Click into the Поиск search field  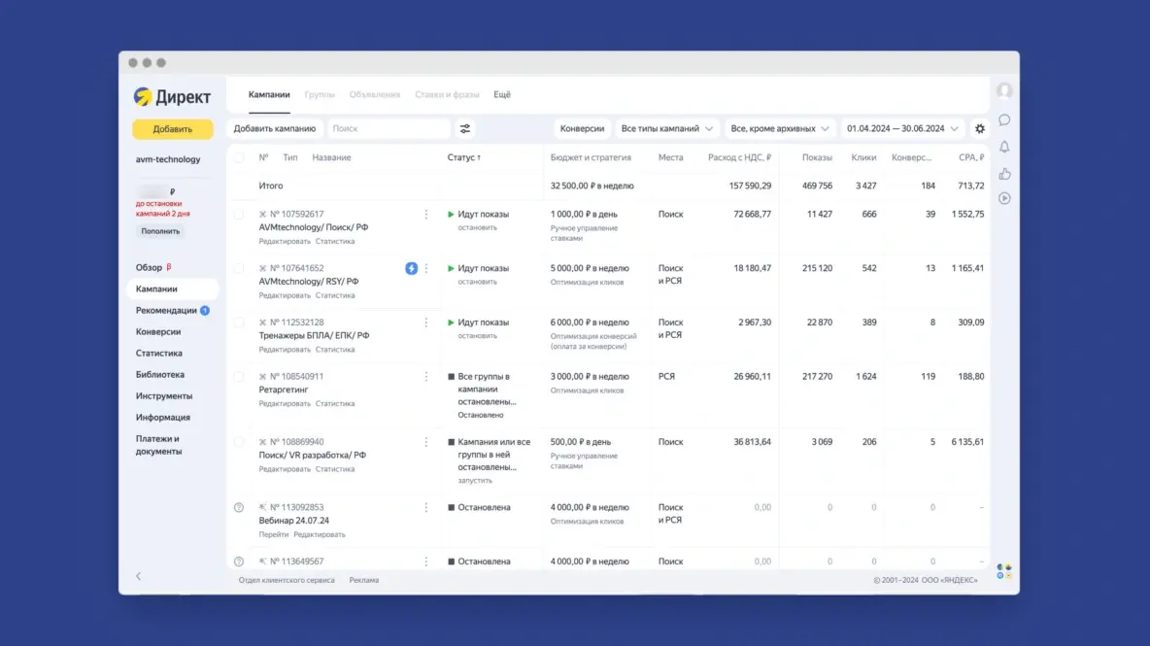(x=389, y=128)
